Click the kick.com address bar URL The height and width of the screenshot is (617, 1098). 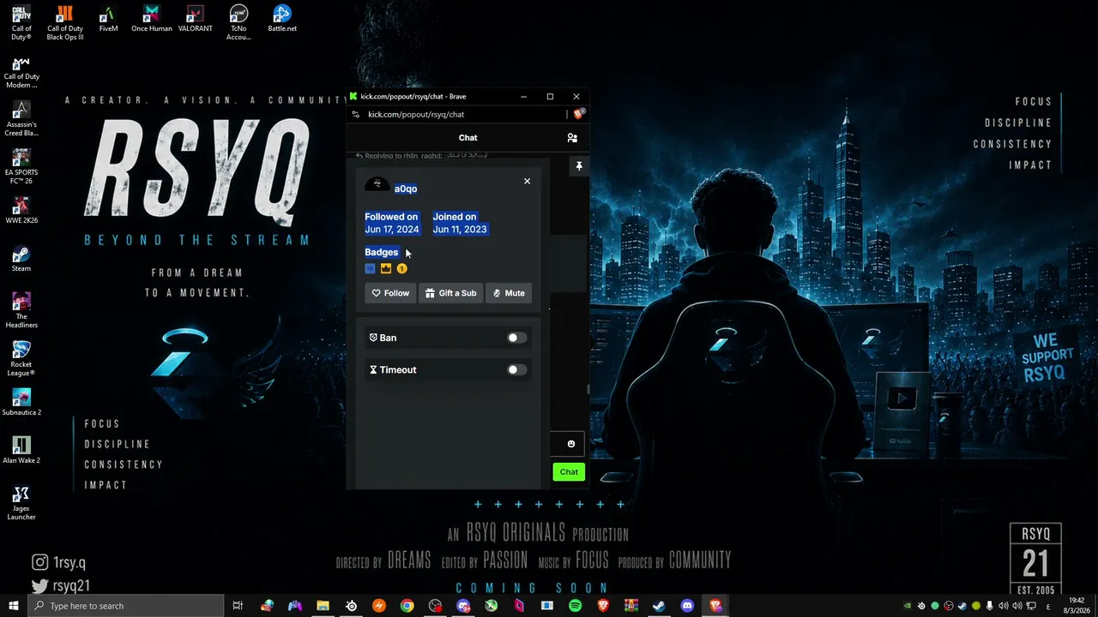416,114
